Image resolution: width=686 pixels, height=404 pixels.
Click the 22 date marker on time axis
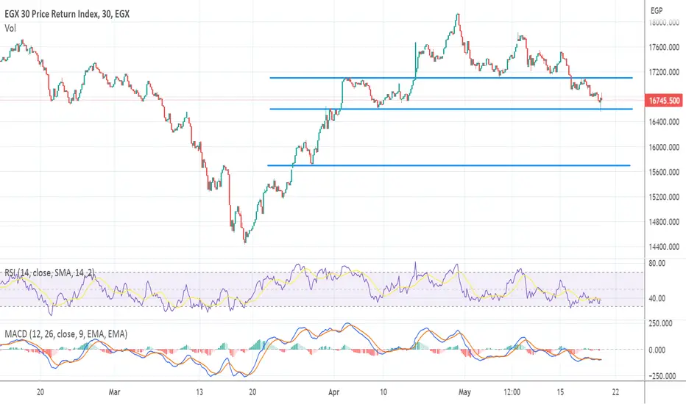point(615,392)
